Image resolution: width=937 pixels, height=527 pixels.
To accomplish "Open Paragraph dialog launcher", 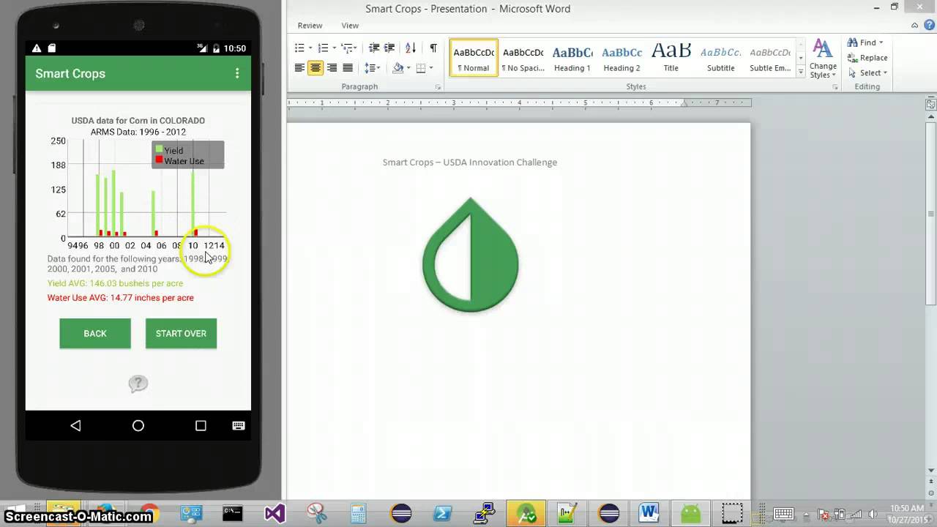I will (438, 87).
